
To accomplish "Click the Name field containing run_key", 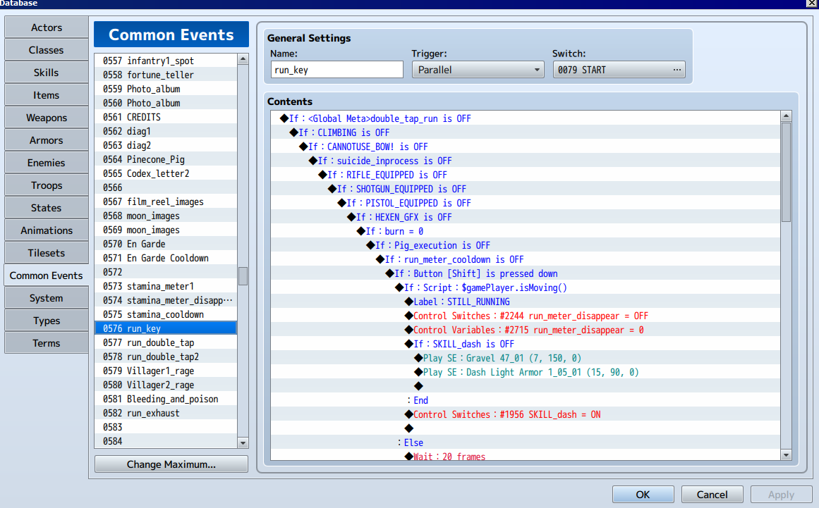I will point(337,70).
